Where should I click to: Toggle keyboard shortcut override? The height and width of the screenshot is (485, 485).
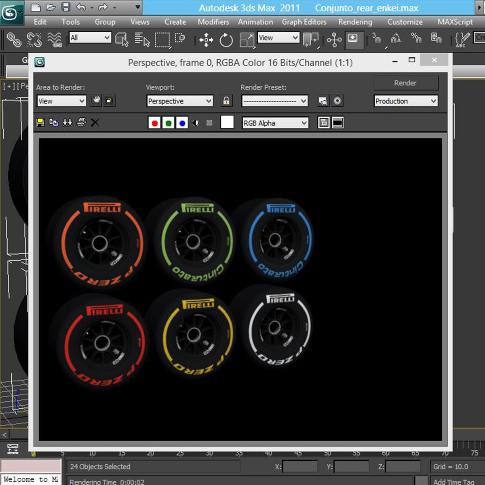click(354, 39)
